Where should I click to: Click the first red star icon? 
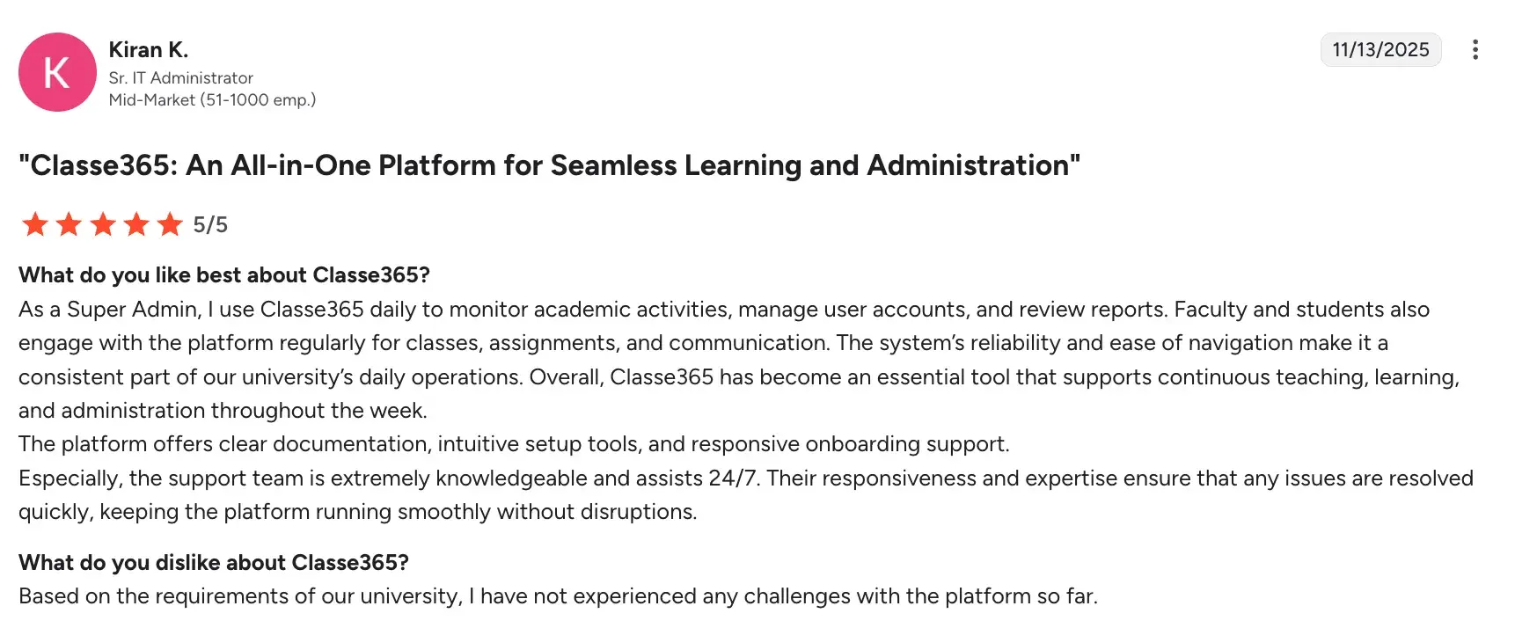(35, 224)
